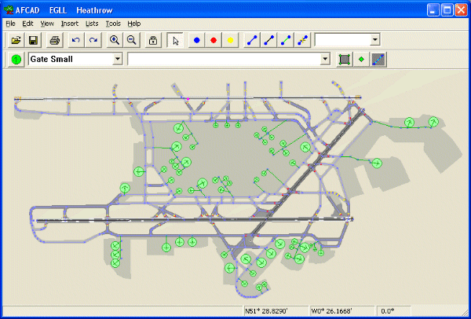
Task: Open the link name dropdown arrow
Action: (x=374, y=40)
